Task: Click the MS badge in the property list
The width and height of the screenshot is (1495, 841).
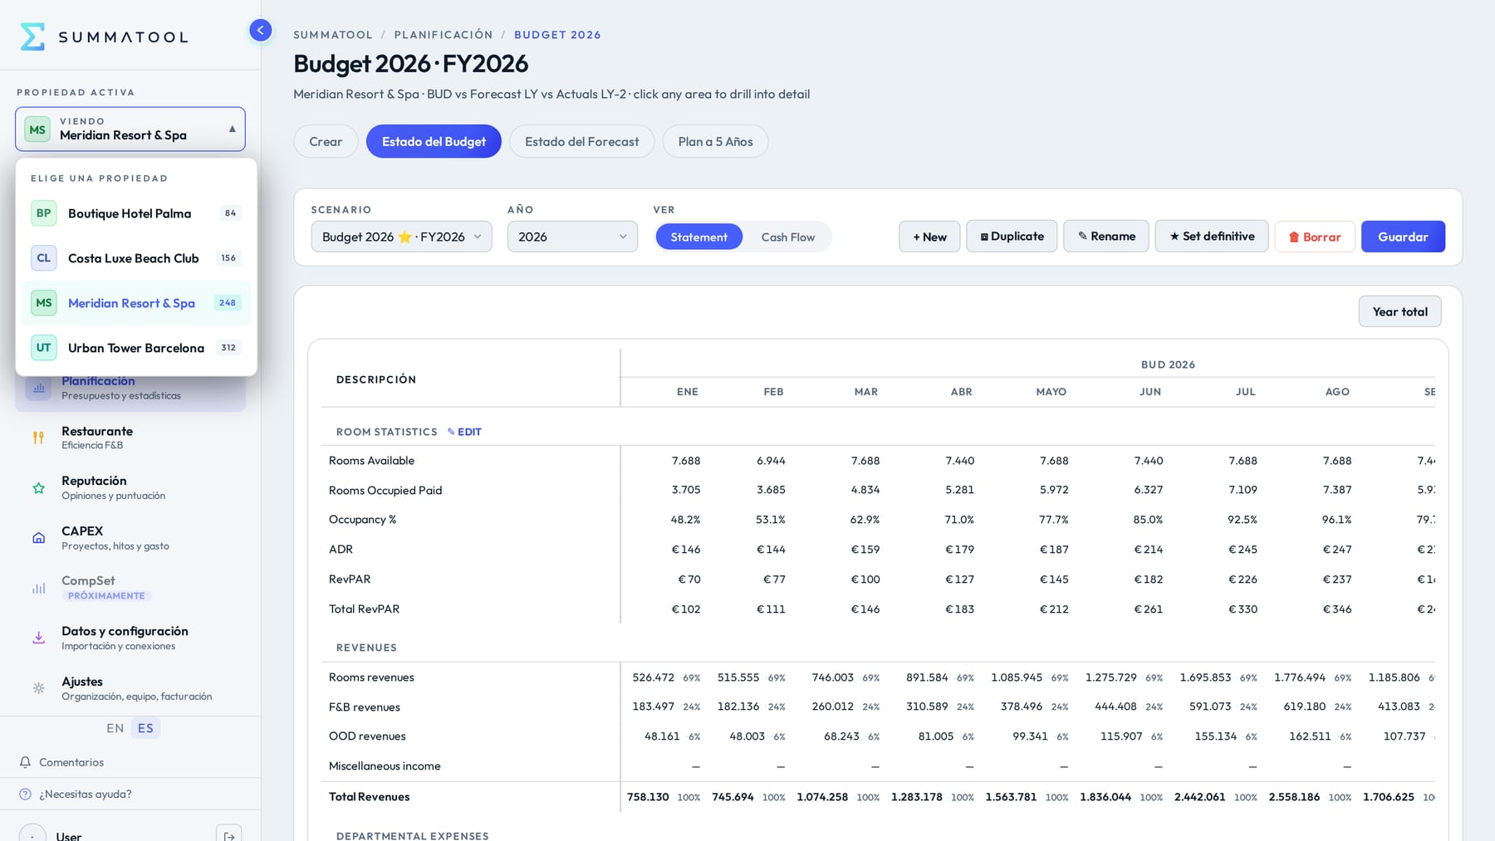Action: pyautogui.click(x=44, y=303)
